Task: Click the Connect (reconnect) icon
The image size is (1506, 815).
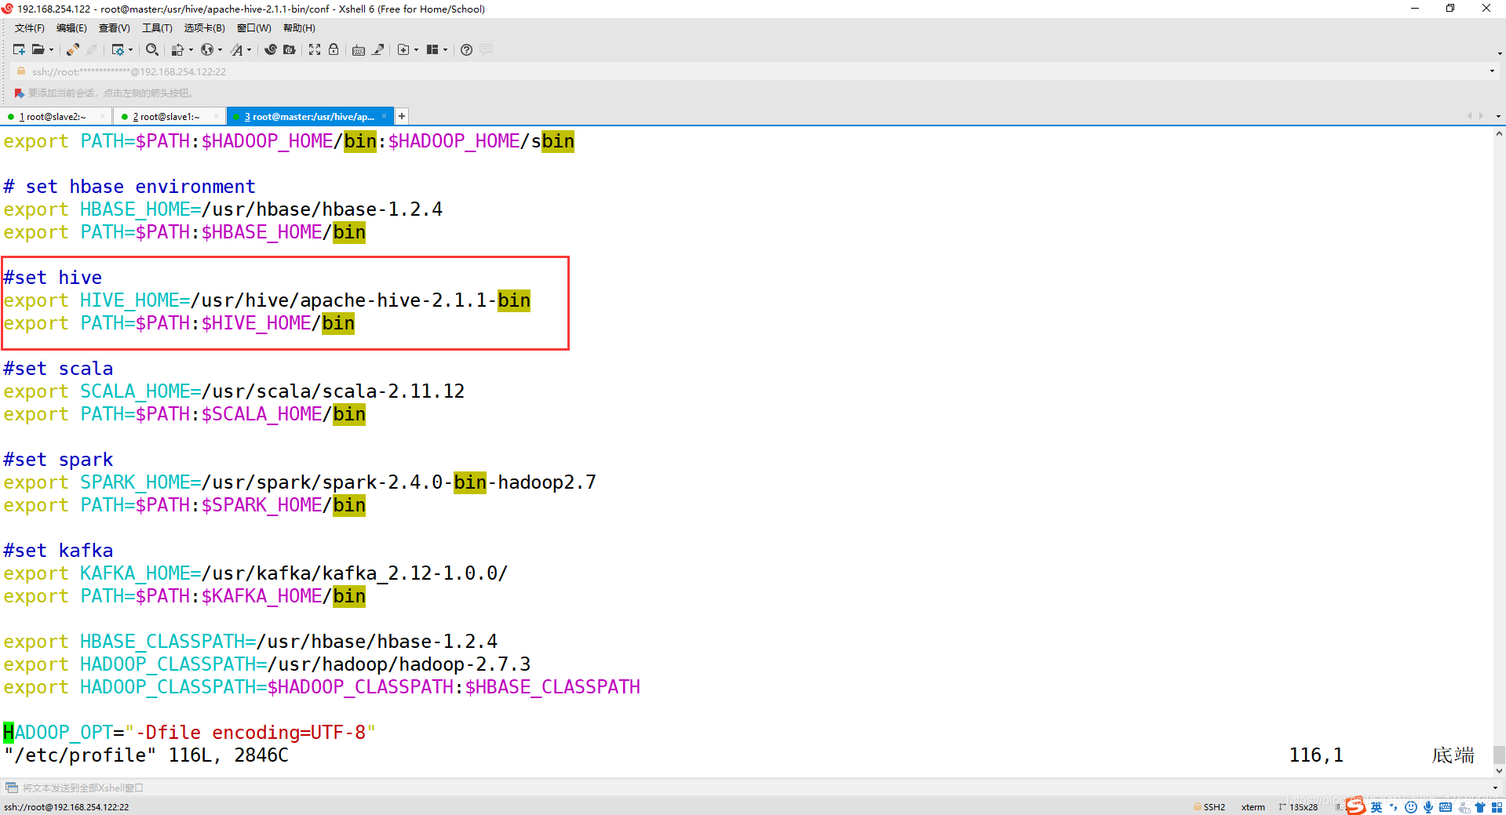Action: 73,49
